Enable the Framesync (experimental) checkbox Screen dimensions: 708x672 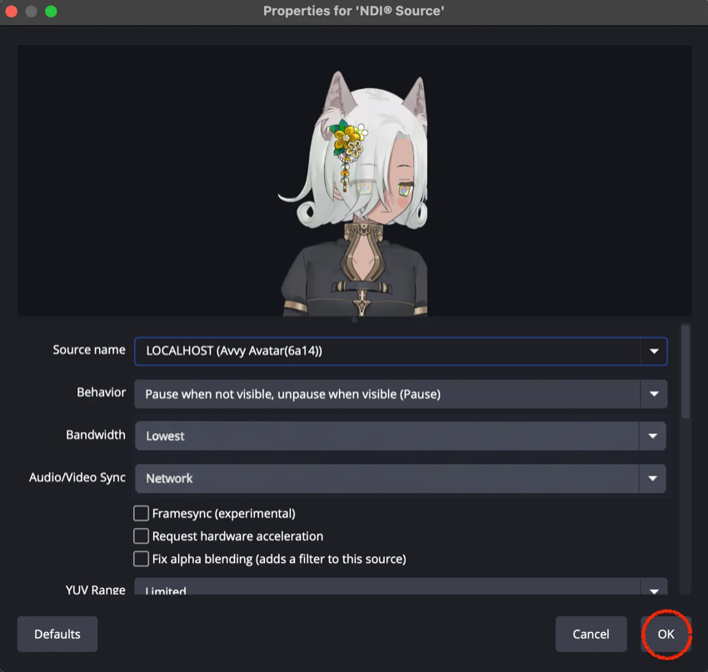coord(142,514)
